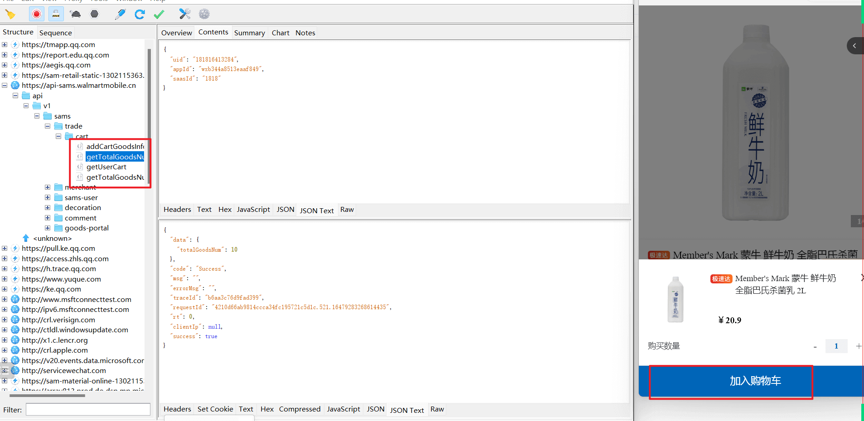Collapse the api folder
864x421 pixels.
[x=15, y=96]
